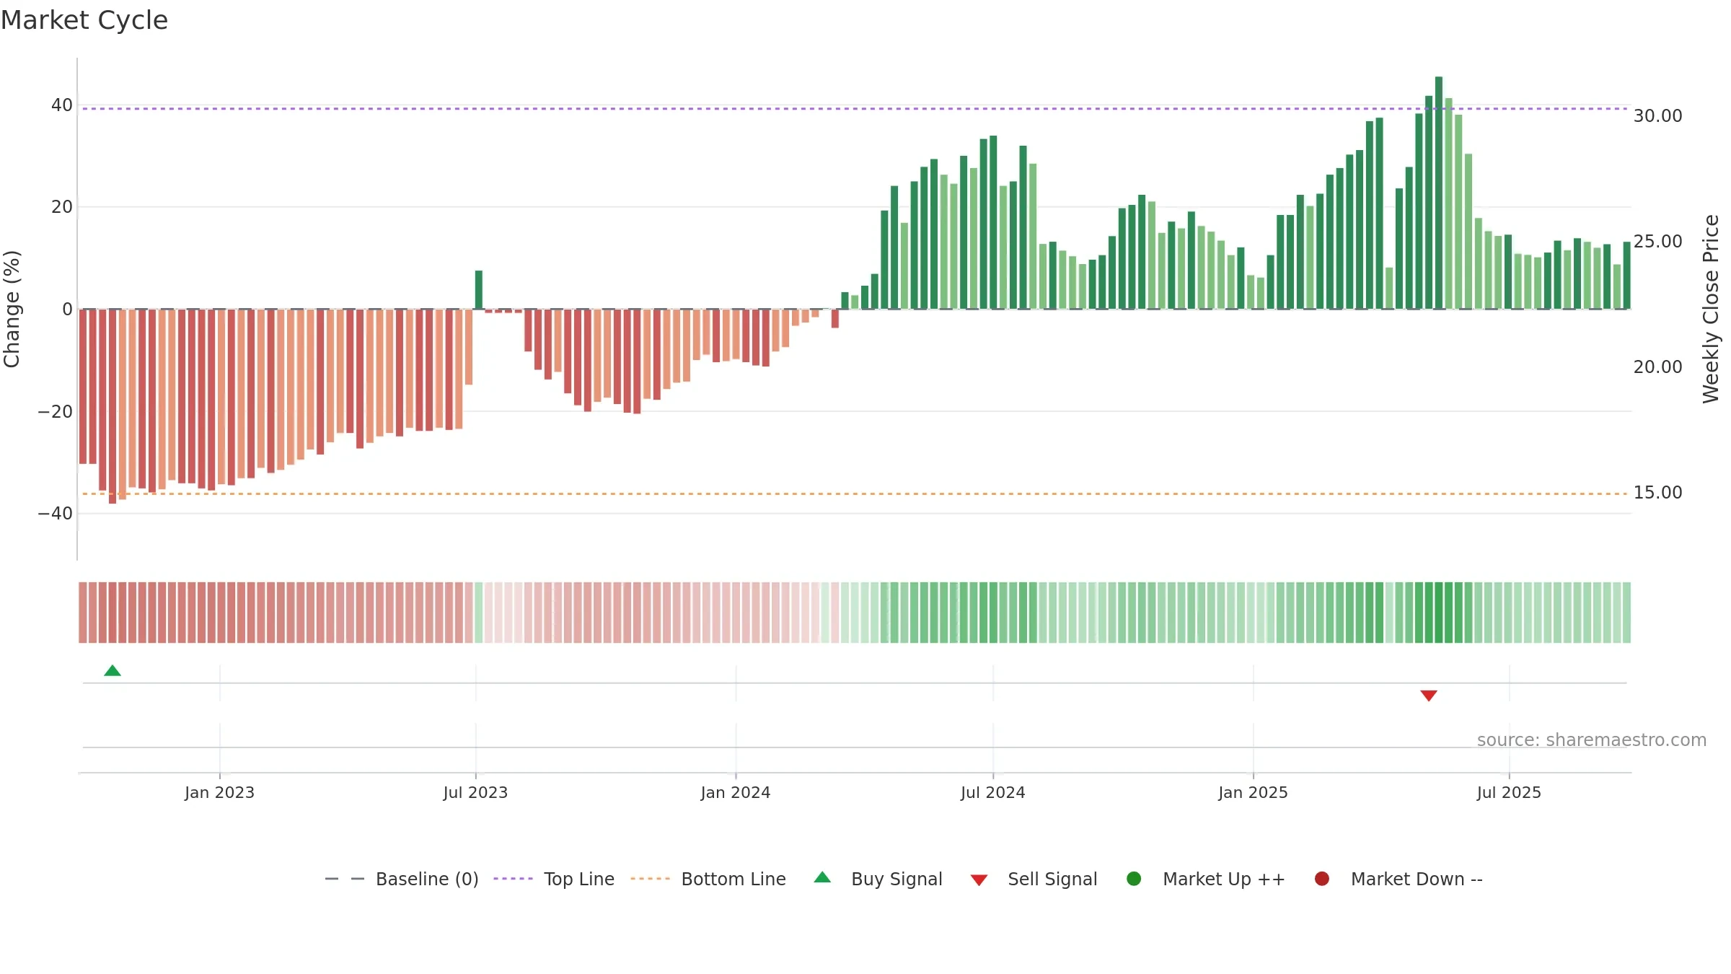Click the lone green bar at Jul 2023

coord(479,290)
